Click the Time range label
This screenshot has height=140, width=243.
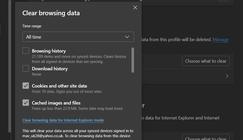click(32, 26)
